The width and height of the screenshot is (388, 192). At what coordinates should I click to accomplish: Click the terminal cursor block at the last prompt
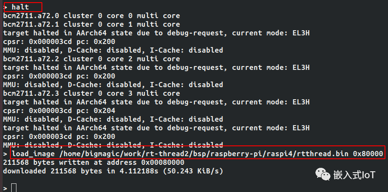click(14, 188)
